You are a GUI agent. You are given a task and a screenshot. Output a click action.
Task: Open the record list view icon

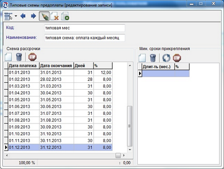8,16
